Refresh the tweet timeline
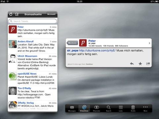The height and width of the screenshot is (119, 159). [x=11, y=14]
